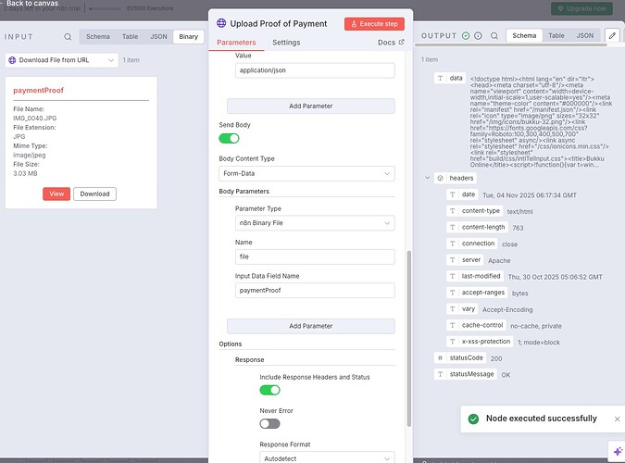625x463 pixels.
Task: Switch to the Parameters tab
Action: pos(236,43)
